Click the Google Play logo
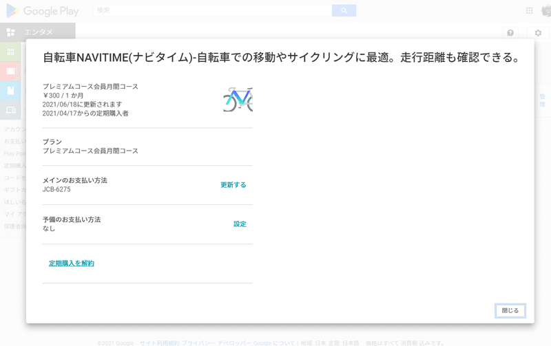The height and width of the screenshot is (346, 551). (x=43, y=11)
